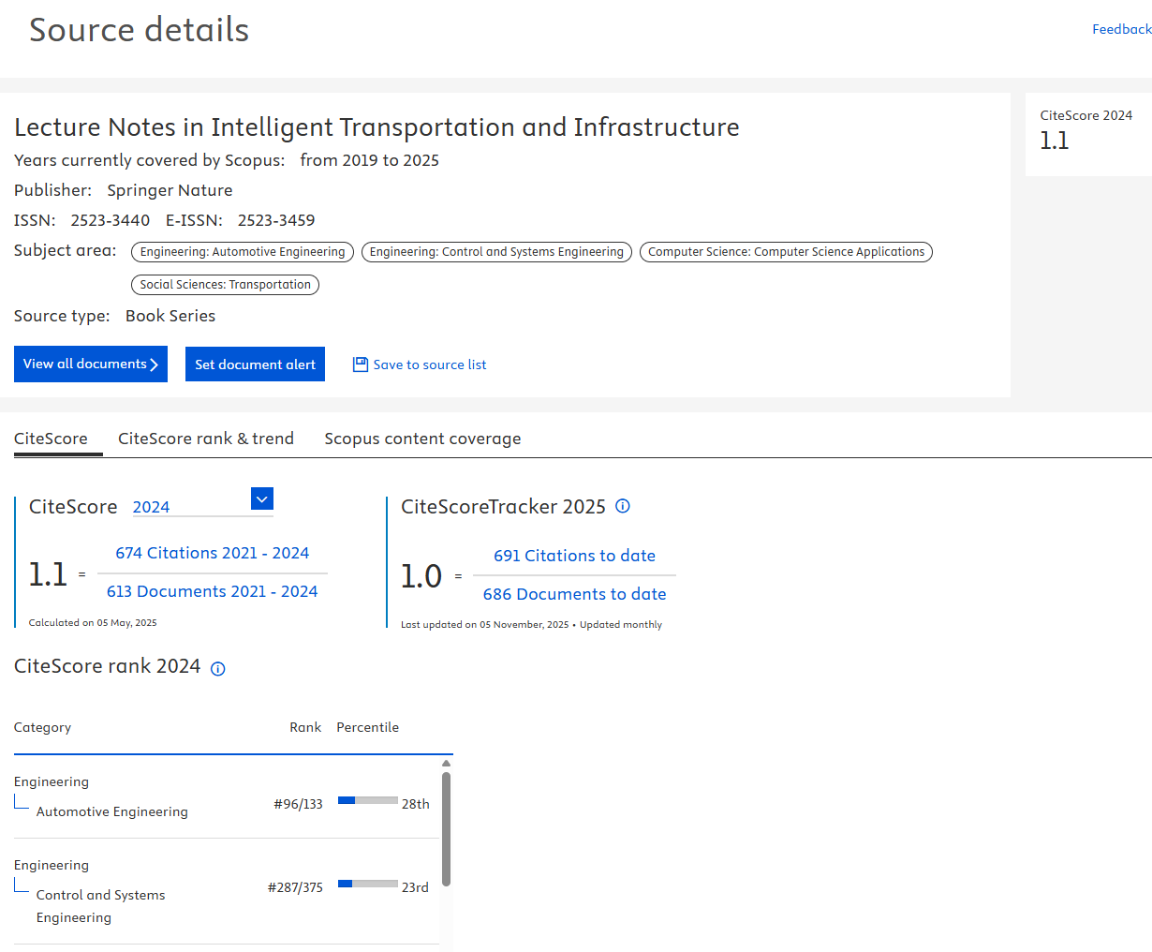Click the Save to source list link
Screen dimensions: 1152x952
tap(430, 364)
